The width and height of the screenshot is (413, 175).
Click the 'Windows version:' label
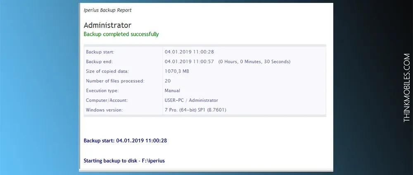tap(104, 110)
